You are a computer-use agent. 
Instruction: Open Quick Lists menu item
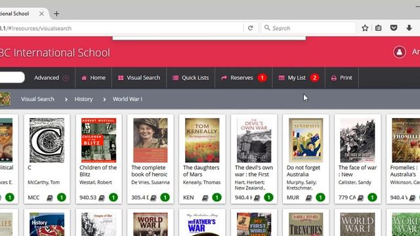click(x=190, y=78)
